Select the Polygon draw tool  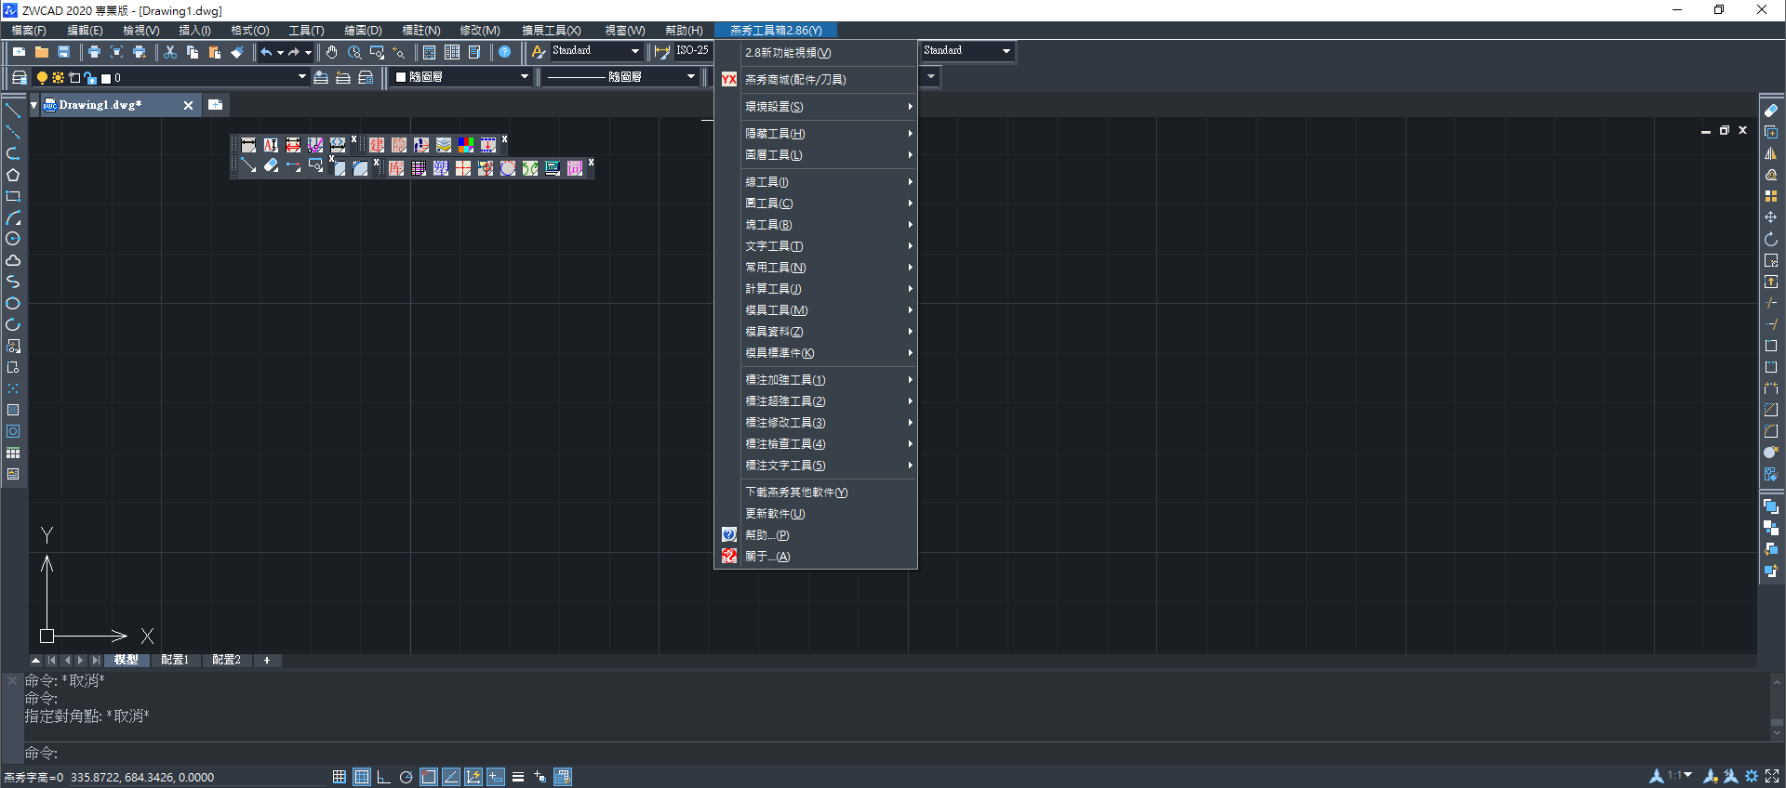(13, 175)
